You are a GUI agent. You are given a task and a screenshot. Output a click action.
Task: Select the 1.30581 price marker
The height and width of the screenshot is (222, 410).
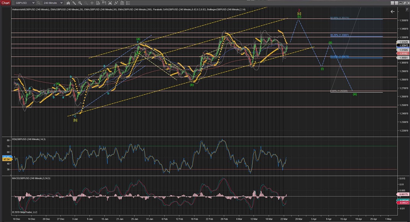point(403,57)
